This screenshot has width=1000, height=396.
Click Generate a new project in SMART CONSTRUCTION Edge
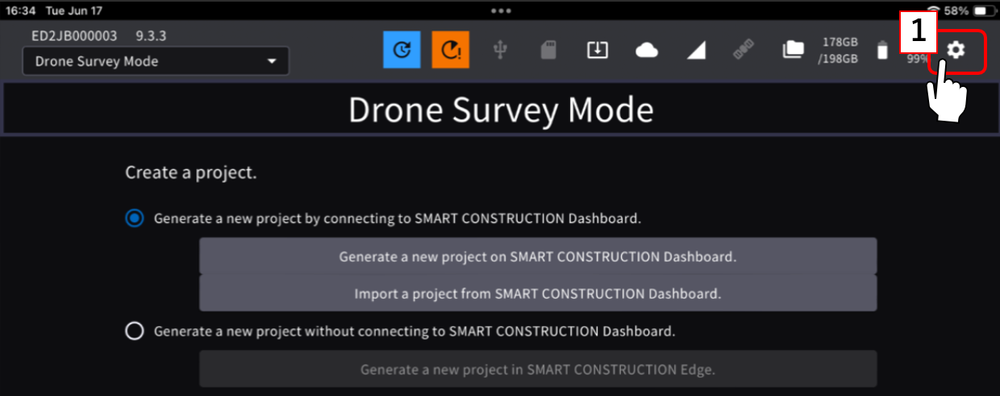[538, 369]
